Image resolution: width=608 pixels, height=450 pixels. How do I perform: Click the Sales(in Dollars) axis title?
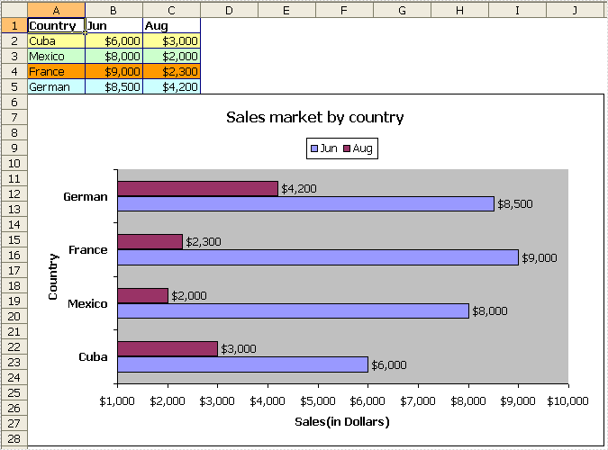tap(342, 422)
